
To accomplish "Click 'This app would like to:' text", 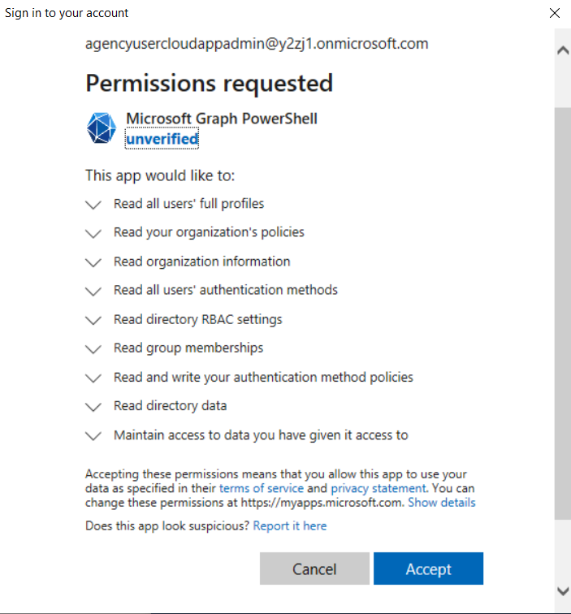I will pyautogui.click(x=160, y=175).
